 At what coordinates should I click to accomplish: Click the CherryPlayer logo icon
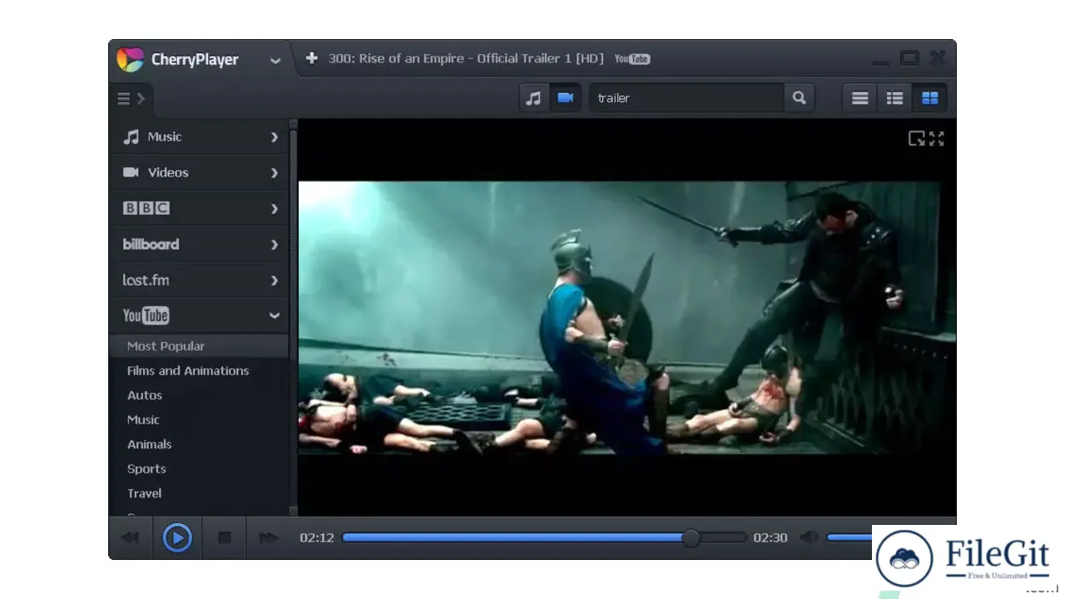(x=130, y=59)
